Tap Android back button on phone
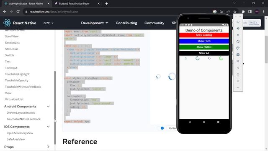Viewport: 268px width, 151px height. 190,122
